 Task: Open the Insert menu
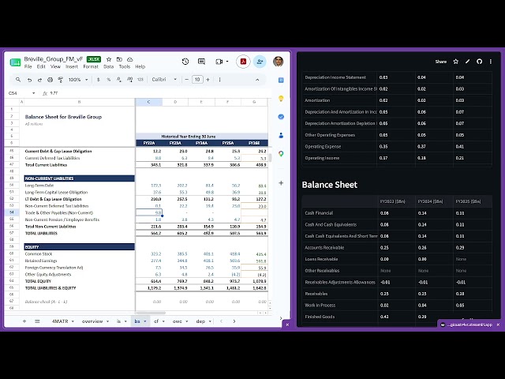point(72,66)
